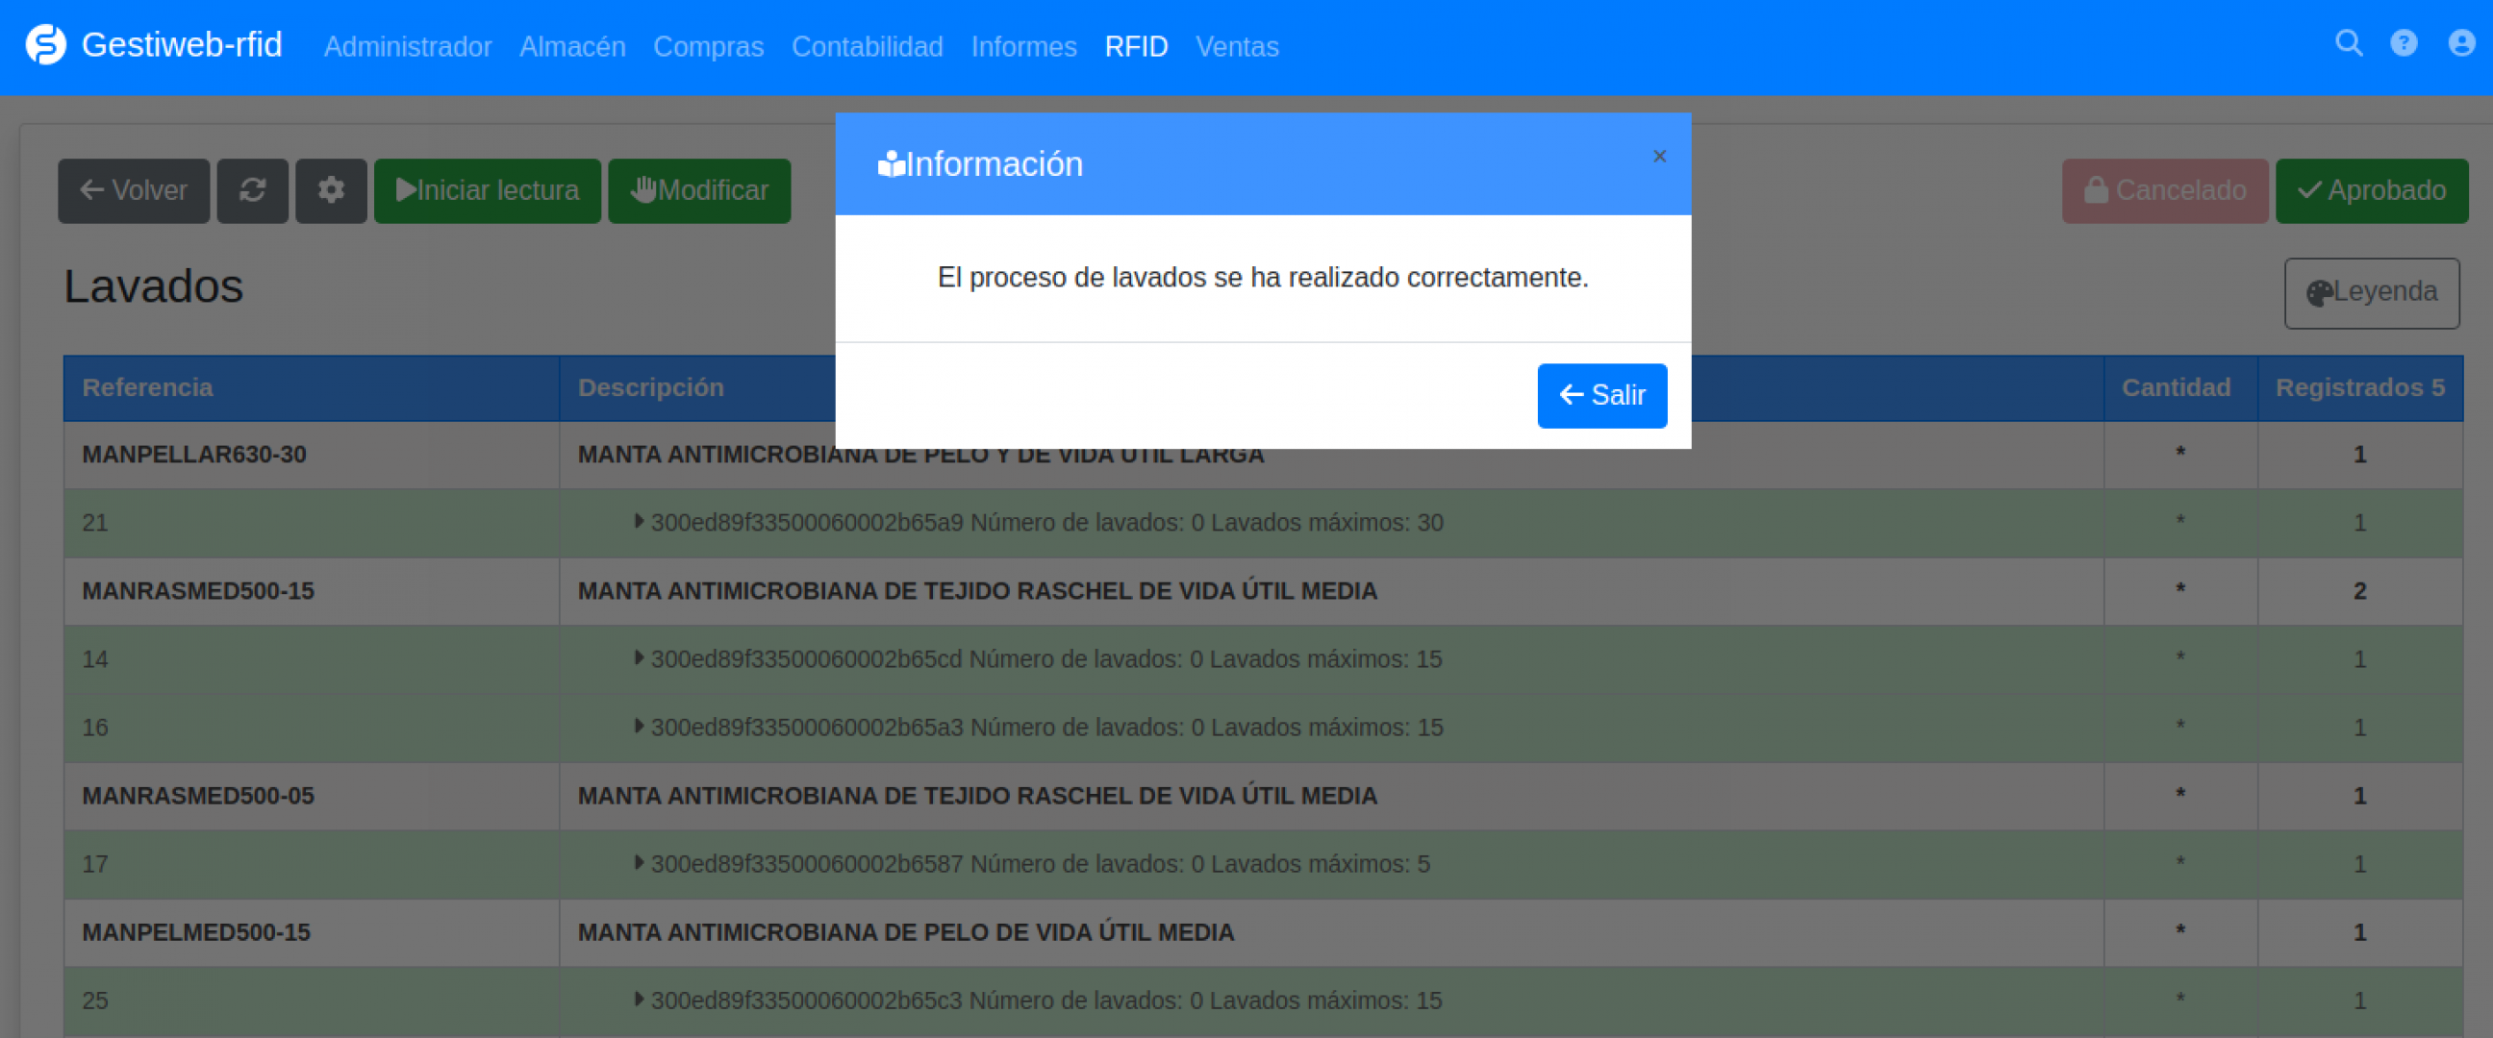Expand tag row 300ed89f33500060002b65c3

(638, 1000)
